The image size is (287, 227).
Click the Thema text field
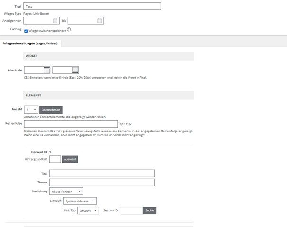point(102,183)
